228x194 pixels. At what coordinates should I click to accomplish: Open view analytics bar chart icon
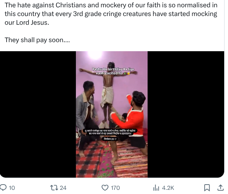click(156, 188)
